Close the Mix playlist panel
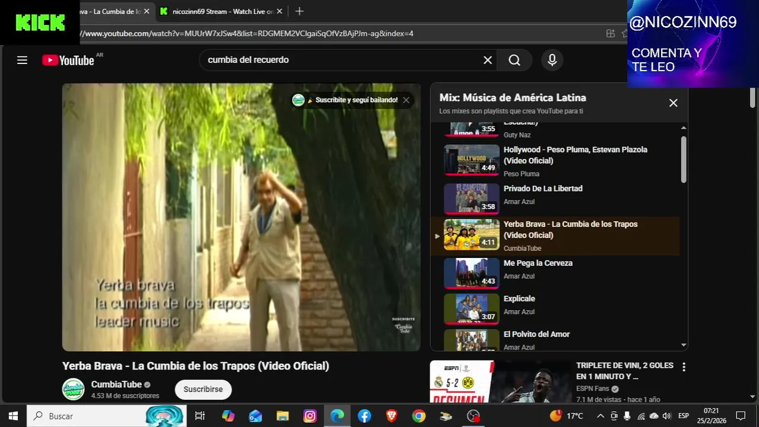Viewport: 759px width, 427px height. pos(673,103)
